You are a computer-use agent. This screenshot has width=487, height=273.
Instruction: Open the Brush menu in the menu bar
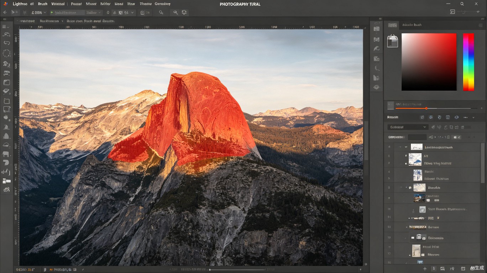pyautogui.click(x=42, y=4)
